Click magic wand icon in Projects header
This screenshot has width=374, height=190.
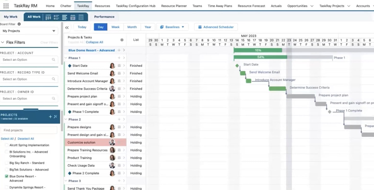click(55, 117)
